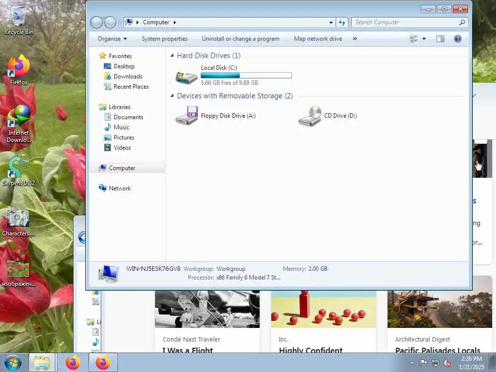Image resolution: width=496 pixels, height=372 pixels.
Task: Open Recycle Bin desktop icon
Action: 18,19
